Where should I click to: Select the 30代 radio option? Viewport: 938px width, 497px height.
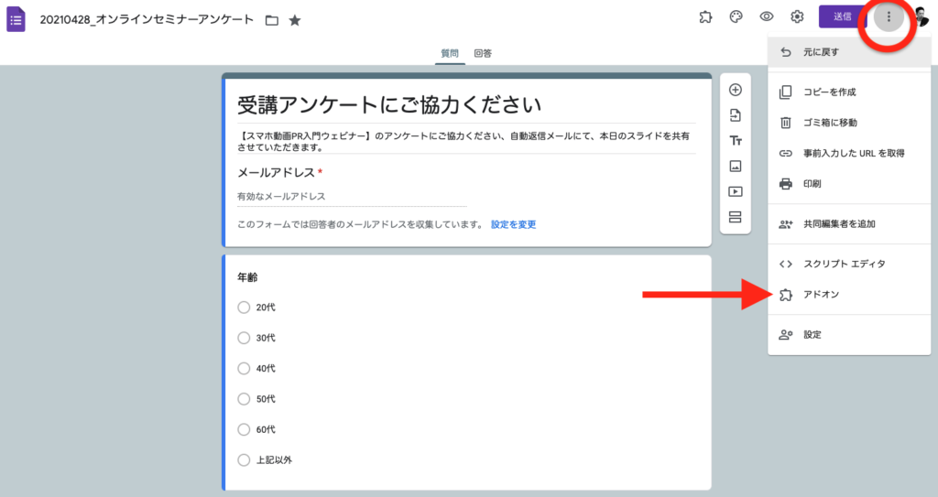[x=244, y=338]
